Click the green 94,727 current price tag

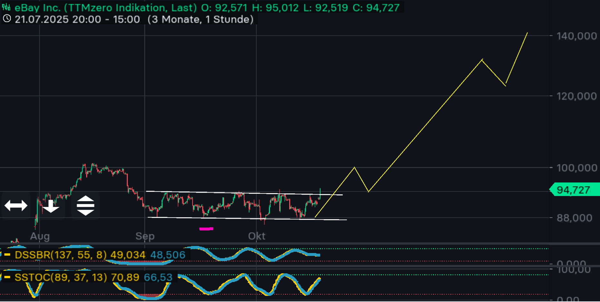tap(574, 190)
